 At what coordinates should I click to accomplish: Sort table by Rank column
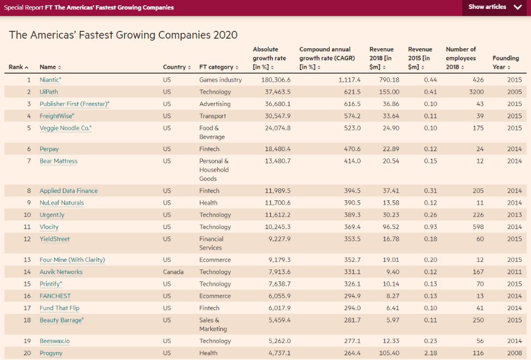18,67
